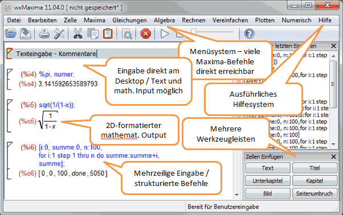This screenshot has width=343, height=215.
Task: Open the Gleichungen menu
Action: pos(129,20)
